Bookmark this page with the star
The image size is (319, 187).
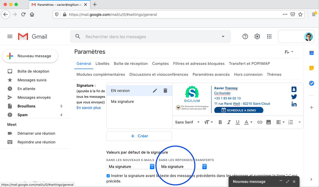(x=300, y=14)
